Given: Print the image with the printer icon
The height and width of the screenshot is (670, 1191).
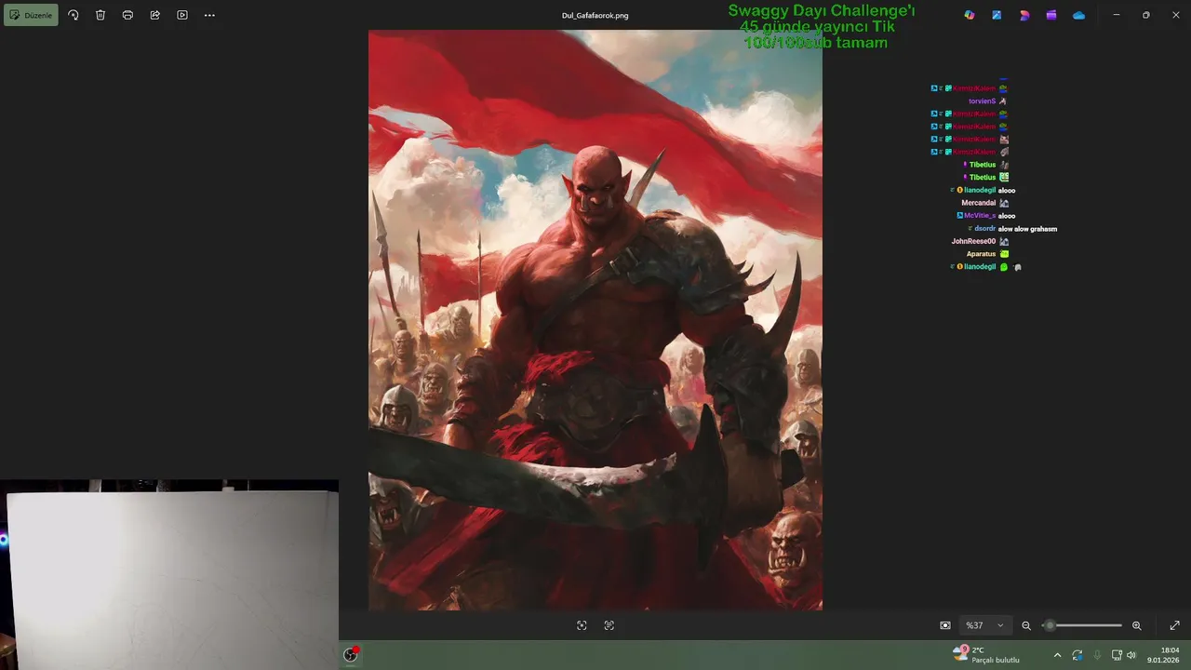Looking at the screenshot, I should point(127,15).
